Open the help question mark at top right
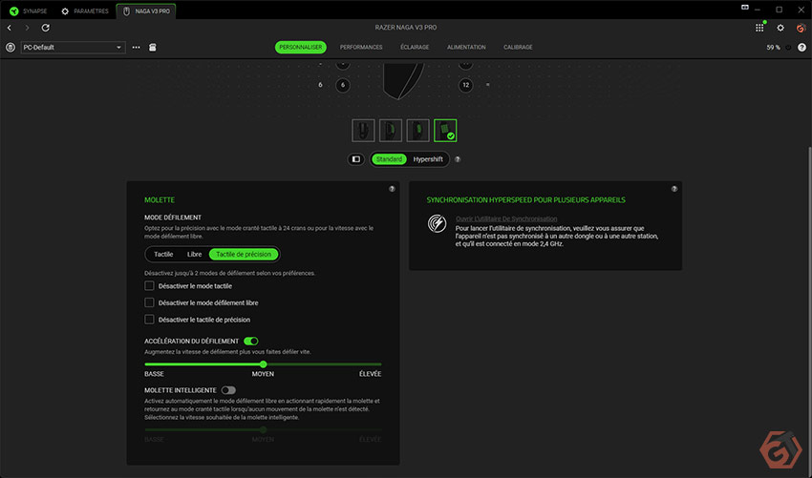The height and width of the screenshot is (478, 812). click(x=801, y=47)
